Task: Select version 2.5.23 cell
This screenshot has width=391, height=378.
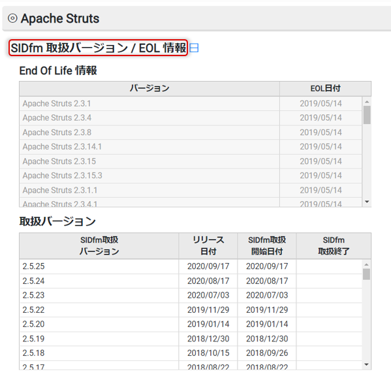Action: pyautogui.click(x=99, y=295)
